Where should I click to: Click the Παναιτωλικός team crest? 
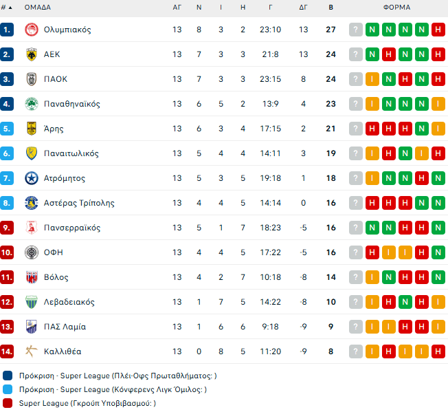coord(31,153)
